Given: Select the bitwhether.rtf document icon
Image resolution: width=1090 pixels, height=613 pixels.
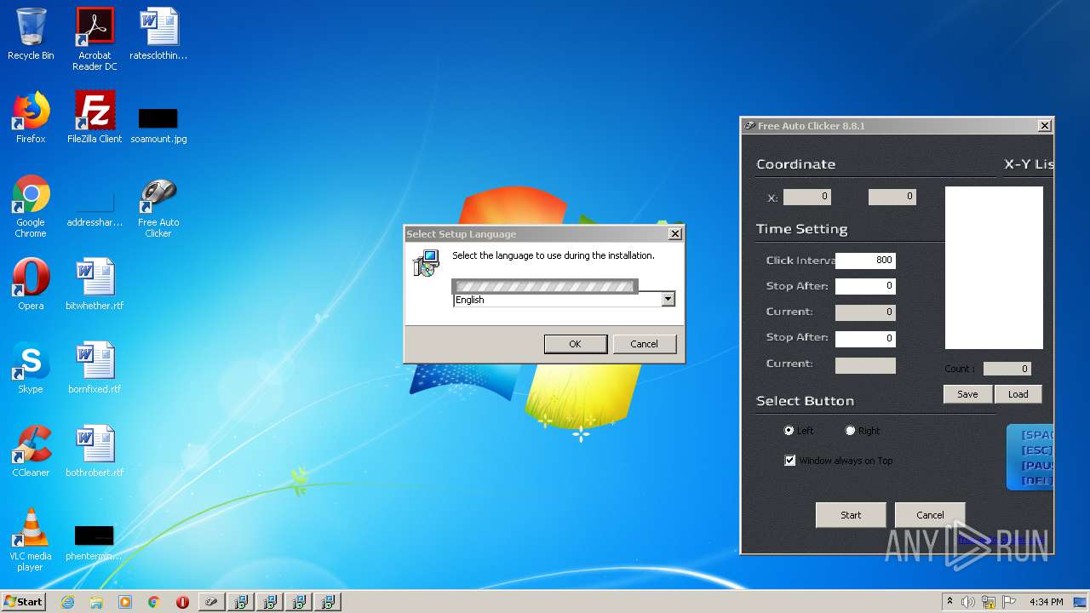Looking at the screenshot, I should tap(95, 284).
